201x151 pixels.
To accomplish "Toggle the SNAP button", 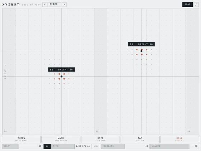I will coord(187,4).
